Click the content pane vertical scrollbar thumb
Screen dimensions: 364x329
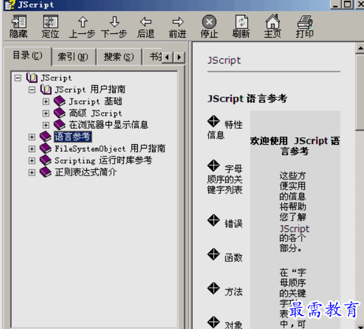[360, 92]
